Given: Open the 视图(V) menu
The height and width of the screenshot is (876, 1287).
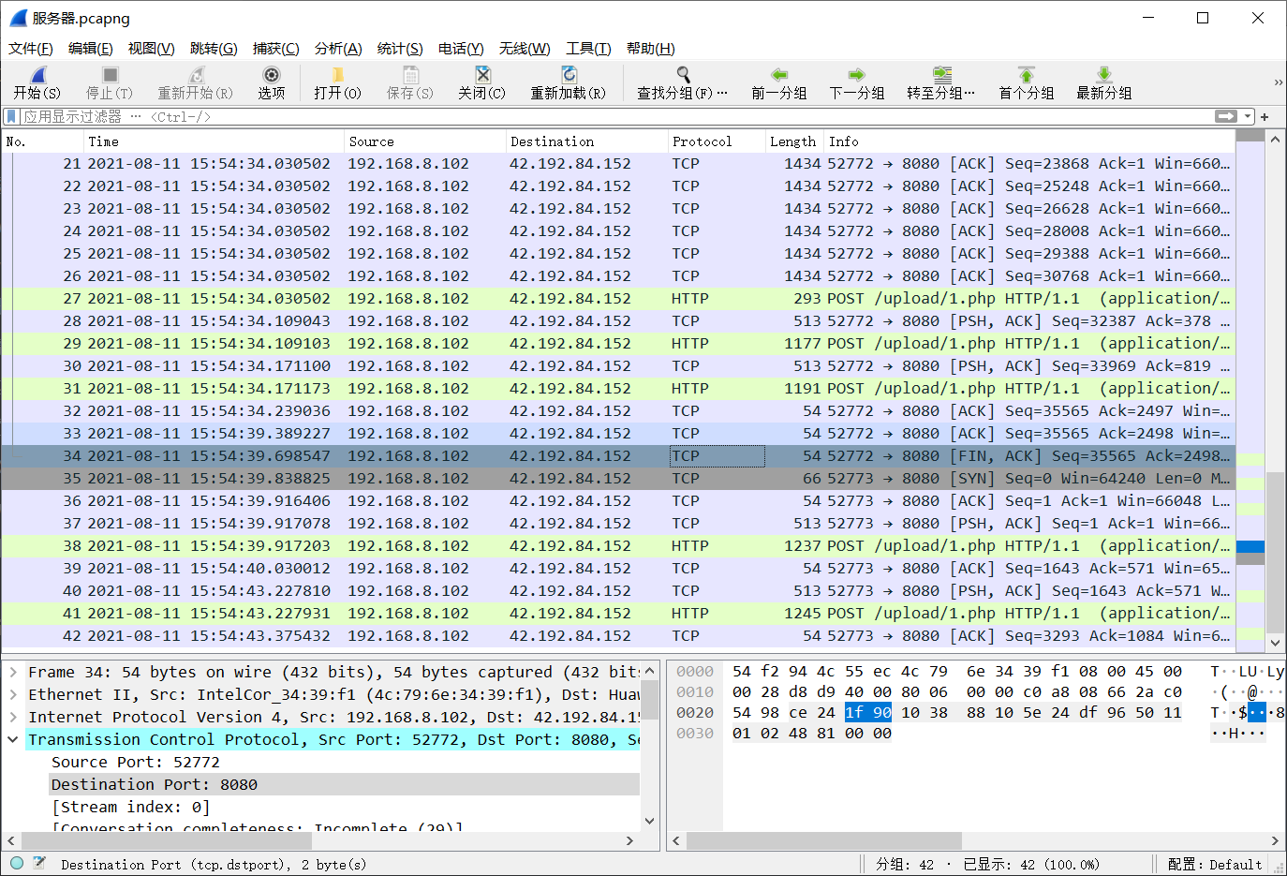Looking at the screenshot, I should point(152,49).
